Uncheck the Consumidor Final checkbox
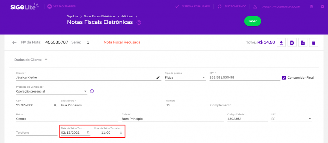Image resolution: width=328 pixels, height=143 pixels. 284,78
